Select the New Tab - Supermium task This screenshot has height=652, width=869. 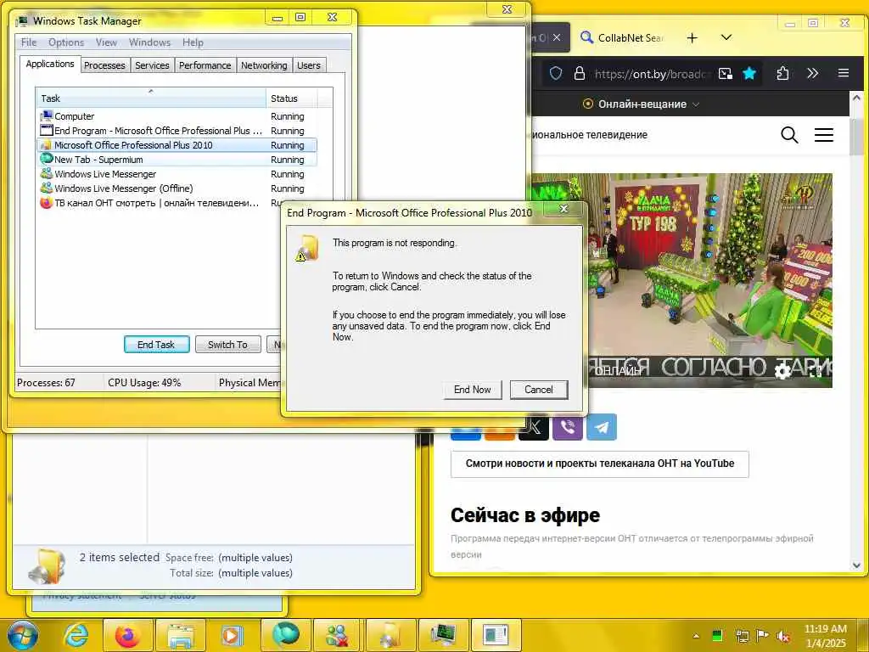(x=177, y=160)
